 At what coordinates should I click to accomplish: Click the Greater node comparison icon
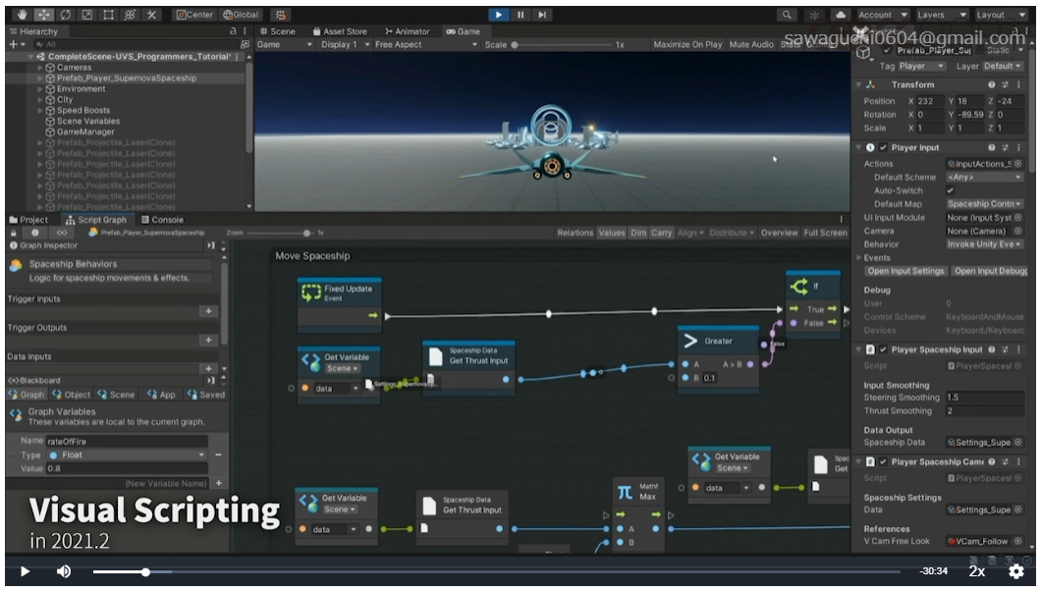tap(690, 341)
